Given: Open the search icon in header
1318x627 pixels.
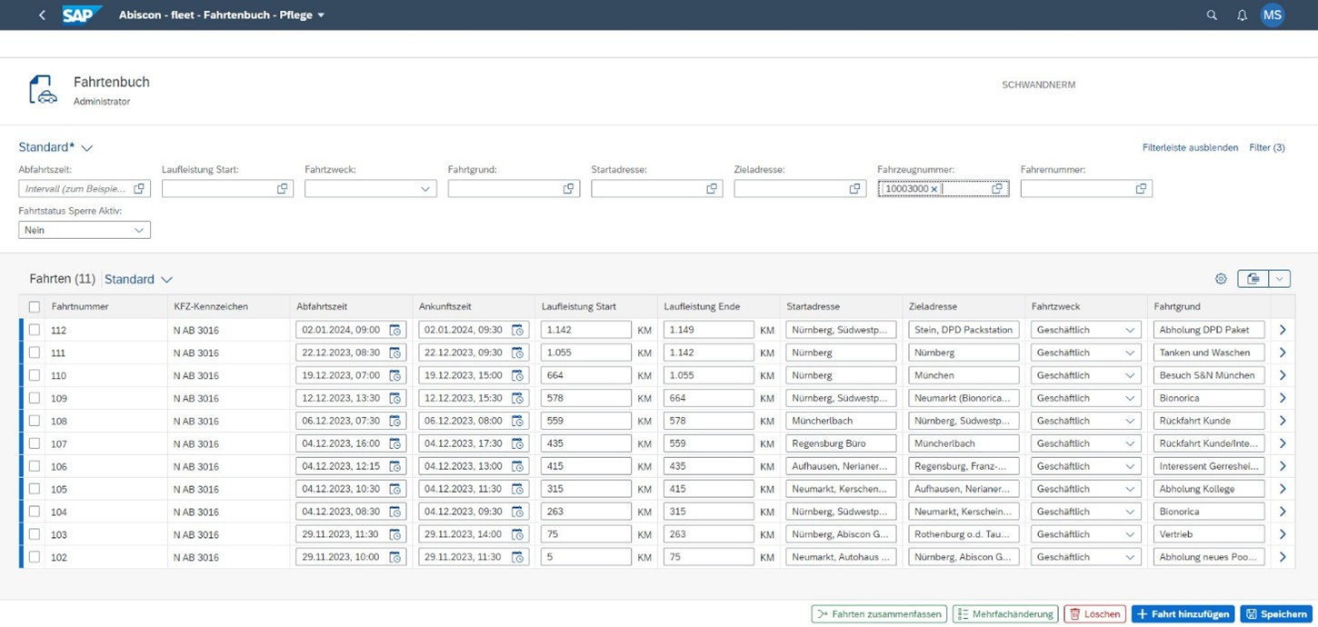Looking at the screenshot, I should [x=1212, y=15].
